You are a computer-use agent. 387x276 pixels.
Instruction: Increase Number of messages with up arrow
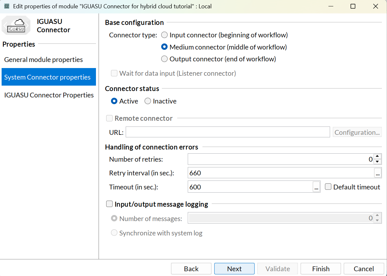click(x=377, y=216)
